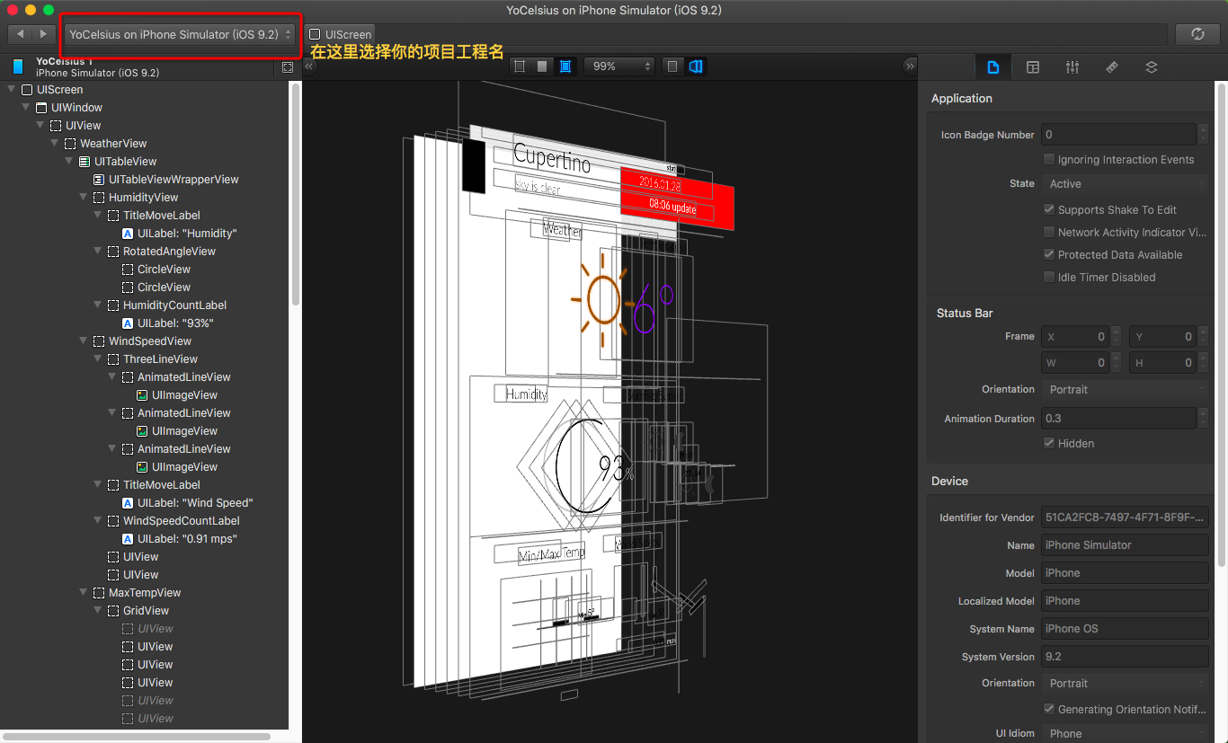
Task: Refresh the app snapshot
Action: tap(1197, 34)
